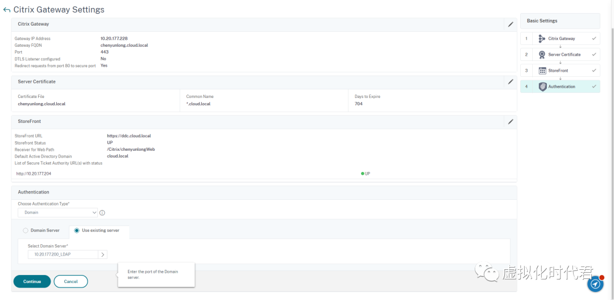Click the green UP status dot
This screenshot has height=300, width=614.
tap(363, 173)
